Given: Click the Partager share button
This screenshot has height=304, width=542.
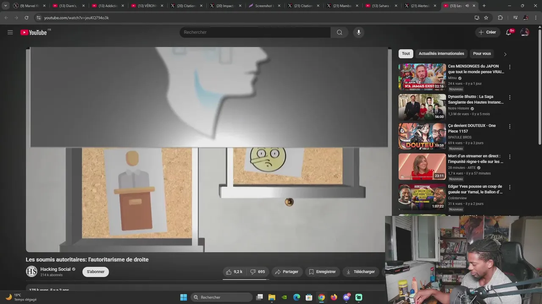Looking at the screenshot, I should (x=287, y=271).
